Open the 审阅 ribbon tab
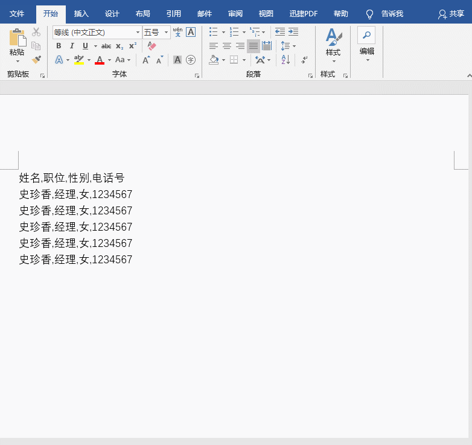472x445 pixels. pyautogui.click(x=235, y=14)
